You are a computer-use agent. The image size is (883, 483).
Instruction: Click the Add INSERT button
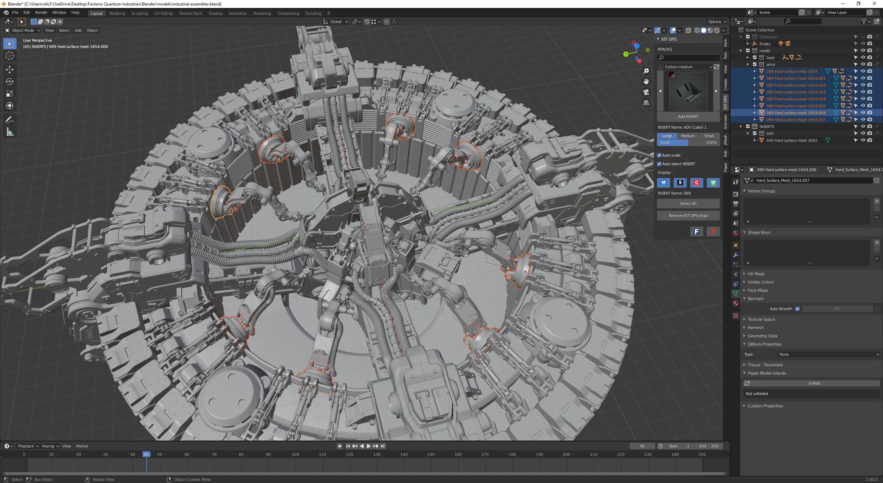pyautogui.click(x=688, y=117)
